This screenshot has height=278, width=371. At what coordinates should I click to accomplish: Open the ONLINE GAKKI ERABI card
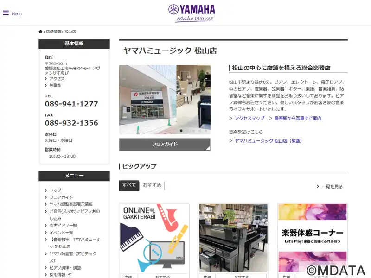click(x=154, y=238)
